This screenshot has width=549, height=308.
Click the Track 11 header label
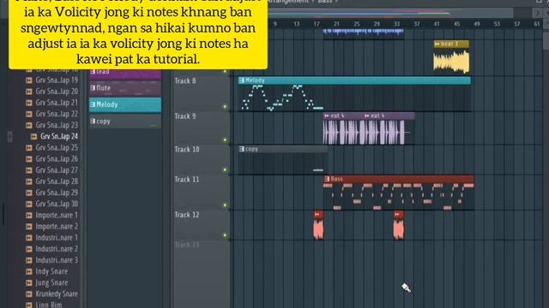pyautogui.click(x=187, y=180)
